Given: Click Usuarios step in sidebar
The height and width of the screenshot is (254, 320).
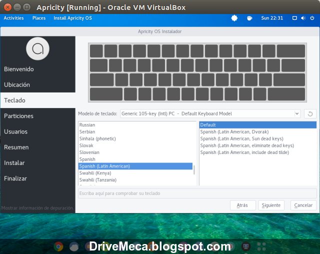Looking at the screenshot, I should [x=38, y=131].
